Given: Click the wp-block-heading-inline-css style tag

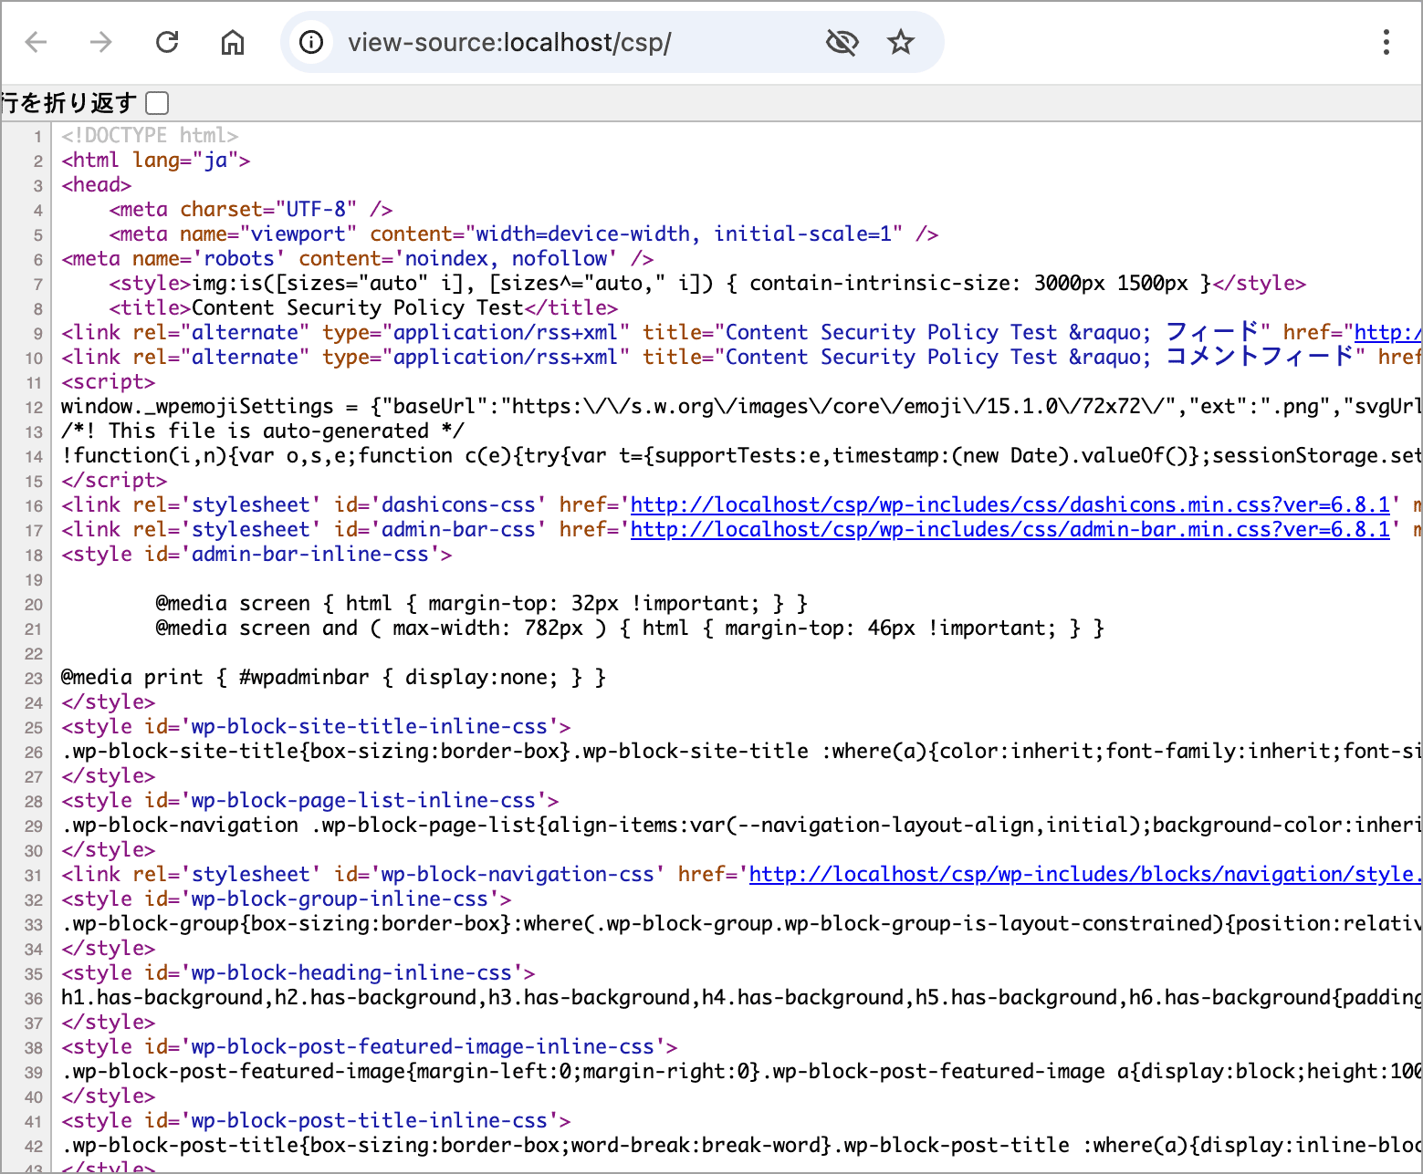Looking at the screenshot, I should coord(298,973).
